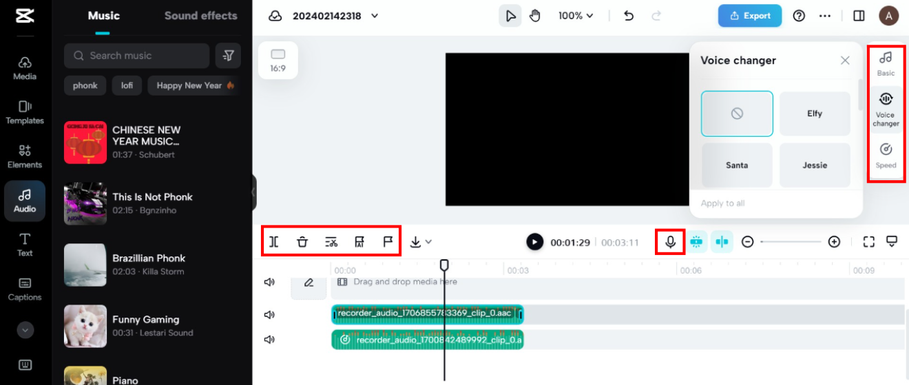Screen dimensions: 909x385
Task: Toggle the timeline linkage align button
Action: coord(722,242)
